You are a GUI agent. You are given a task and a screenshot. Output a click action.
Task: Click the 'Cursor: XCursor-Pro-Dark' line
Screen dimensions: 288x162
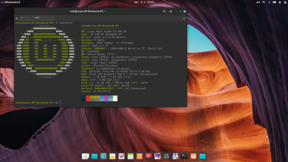[x=99, y=66]
